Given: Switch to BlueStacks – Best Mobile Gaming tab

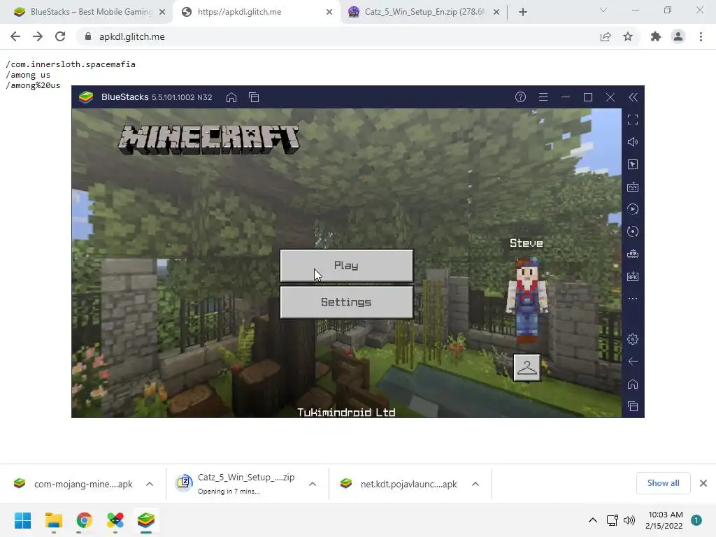Looking at the screenshot, I should pyautogui.click(x=90, y=12).
